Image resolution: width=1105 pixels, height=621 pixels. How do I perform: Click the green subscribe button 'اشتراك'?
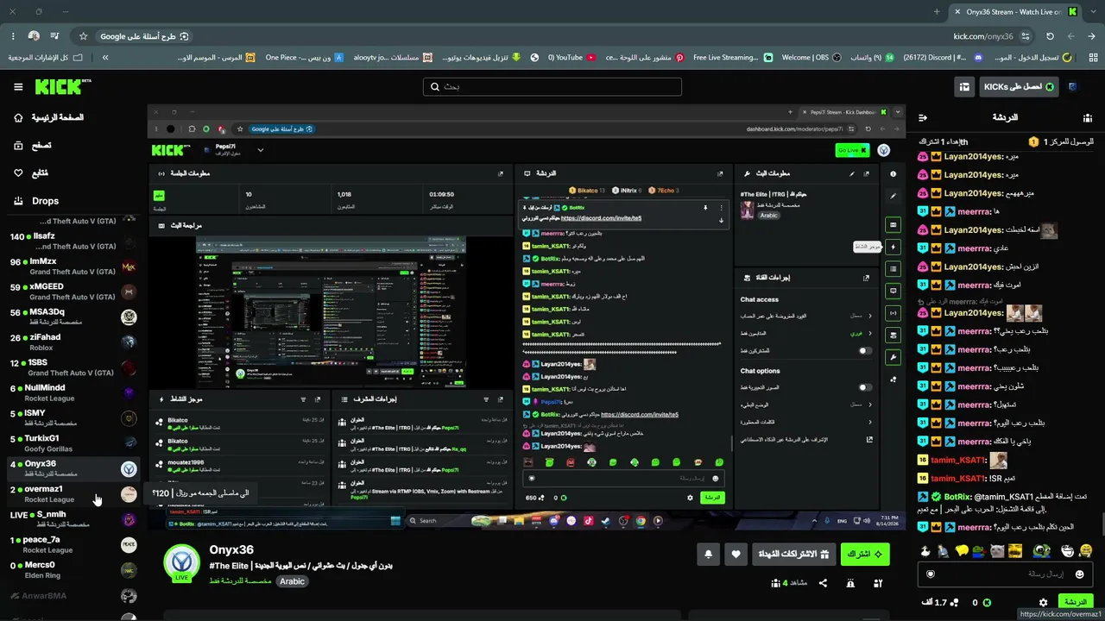coord(865,555)
